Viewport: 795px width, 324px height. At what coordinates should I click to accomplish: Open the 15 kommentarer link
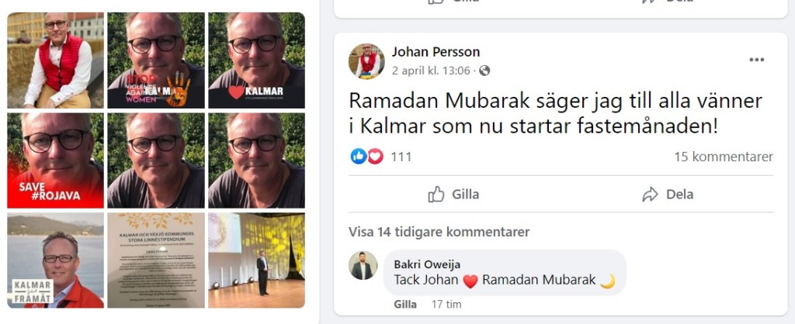[x=724, y=157]
